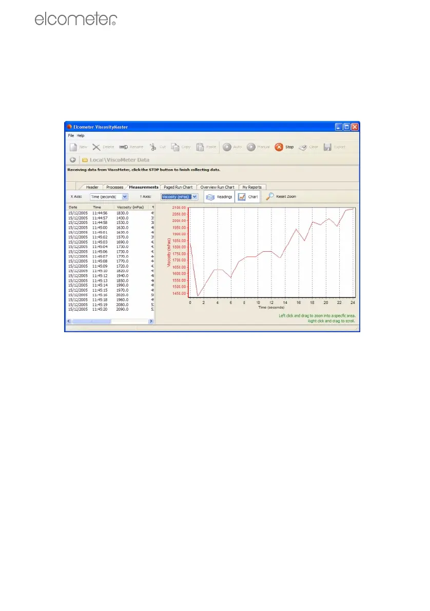The image size is (430, 611).
Task: Click the viscosity value 1940.0
Action: click(x=122, y=275)
